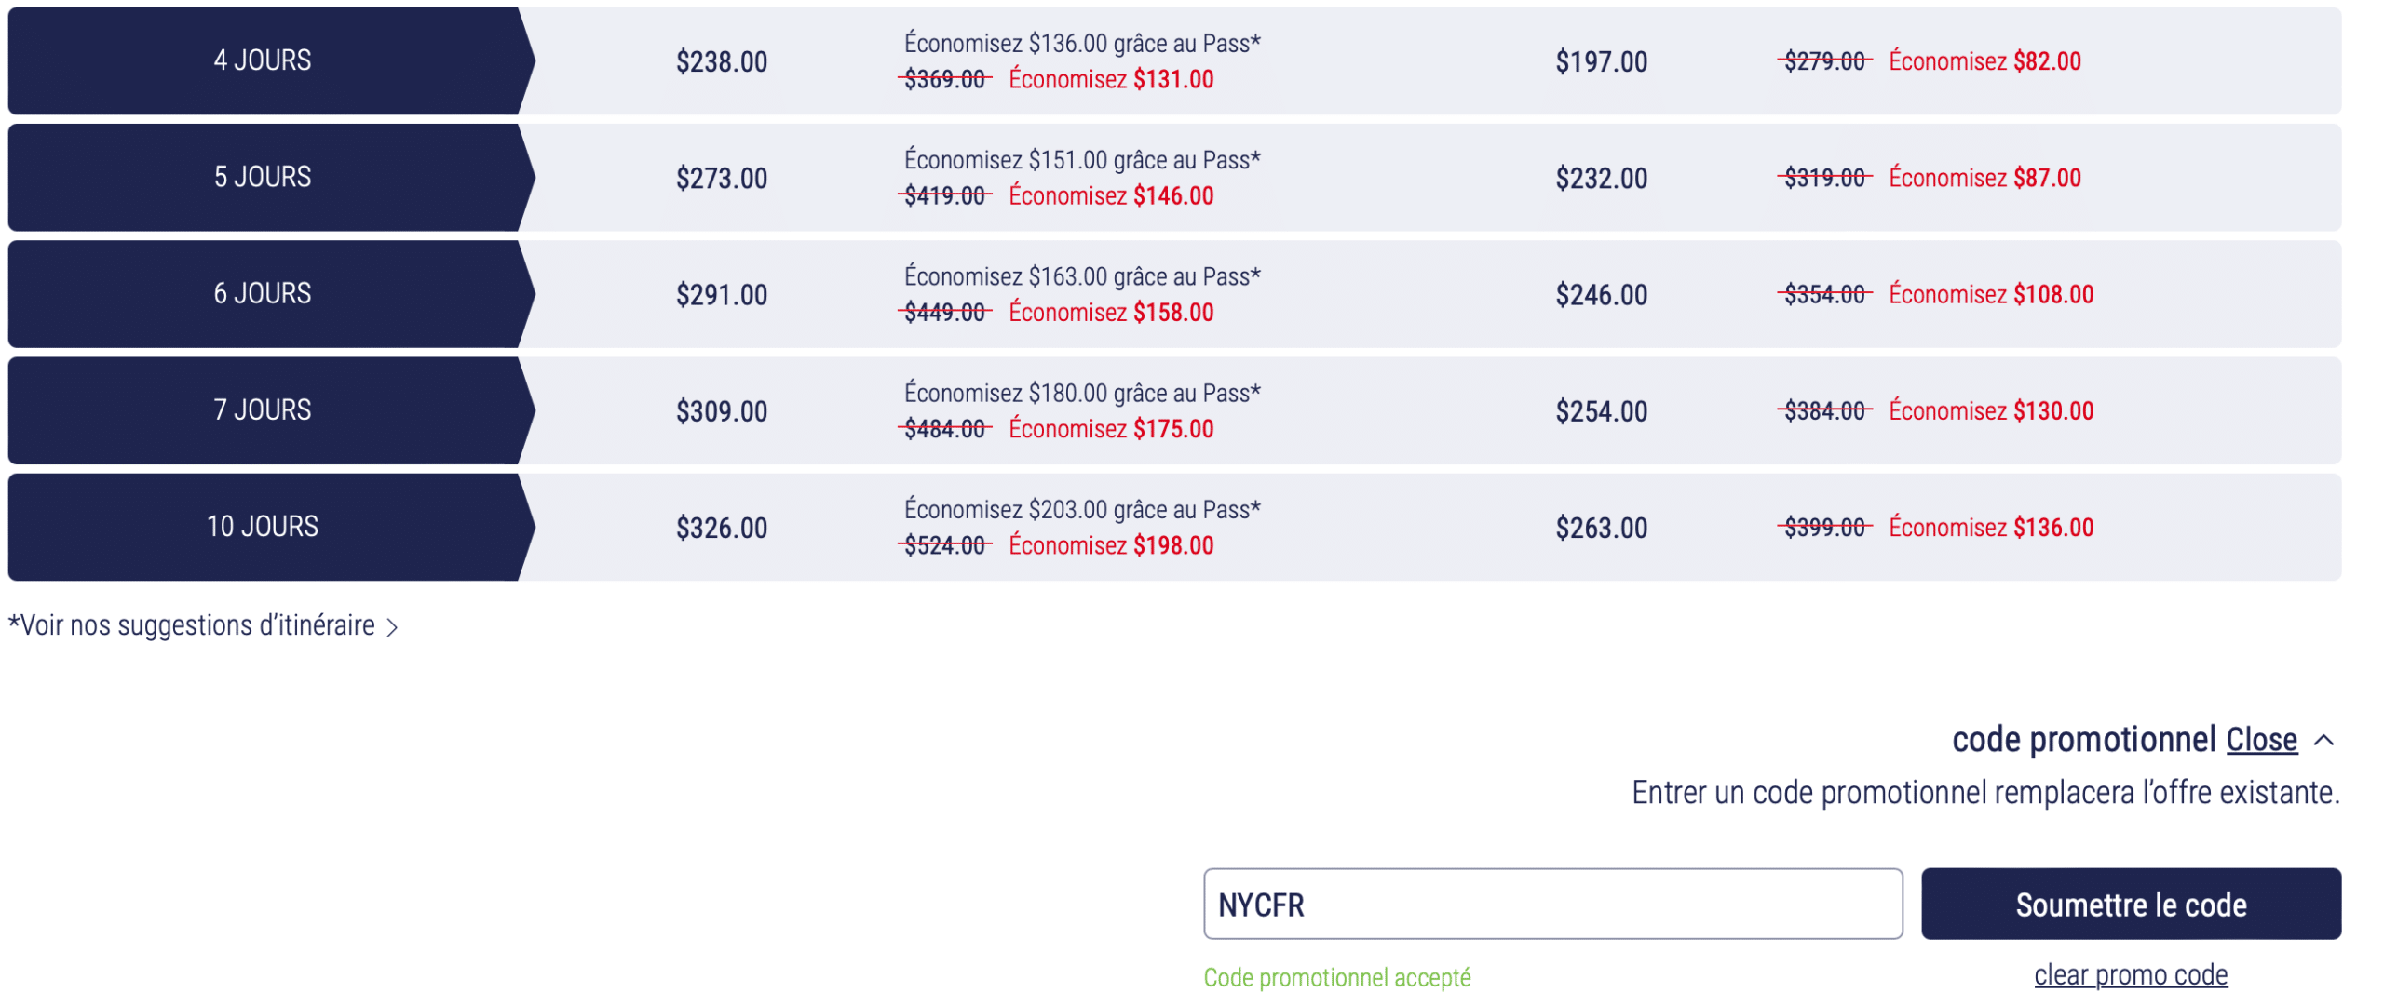Click the chevron beside itinerary suggestions
Image resolution: width=2384 pixels, height=1006 pixels.
tap(393, 627)
